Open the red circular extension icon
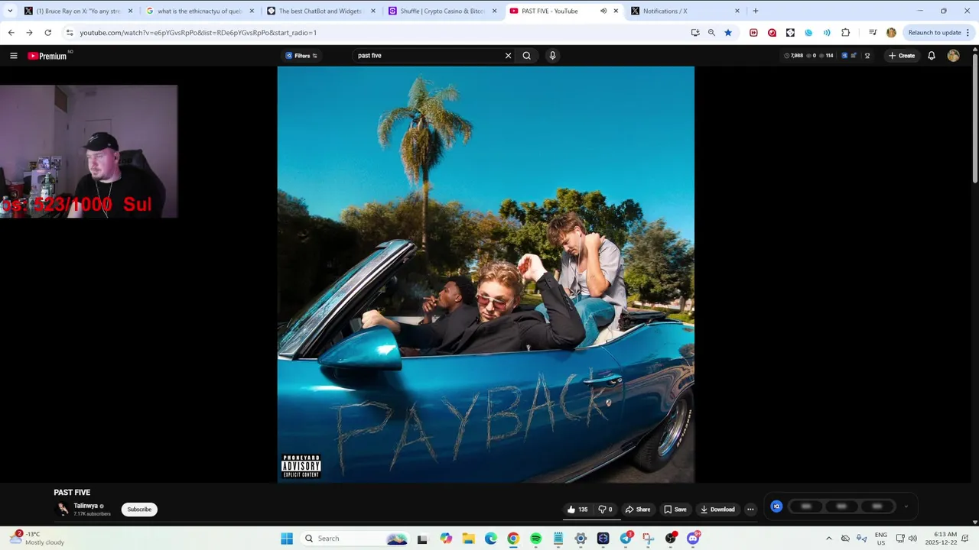 pyautogui.click(x=772, y=33)
